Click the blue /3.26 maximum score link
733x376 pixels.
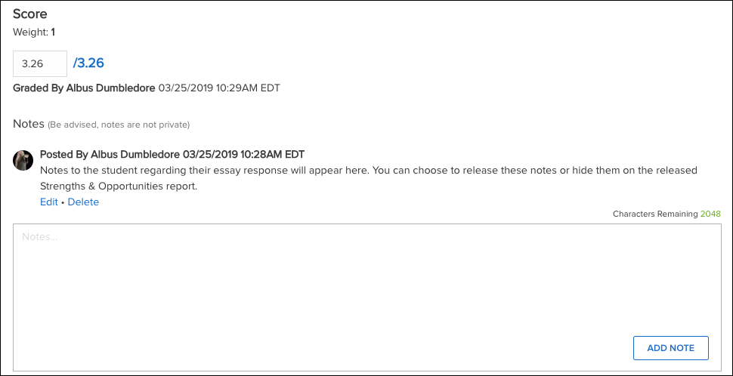click(88, 63)
